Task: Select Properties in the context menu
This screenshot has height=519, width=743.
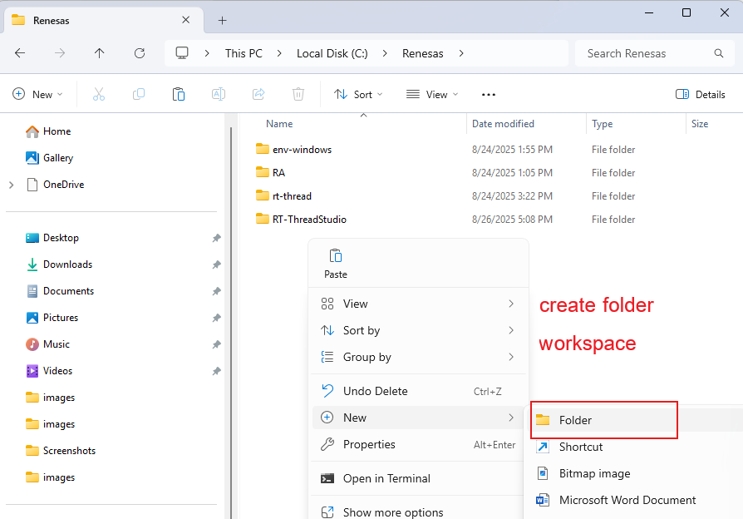Action: click(x=369, y=444)
